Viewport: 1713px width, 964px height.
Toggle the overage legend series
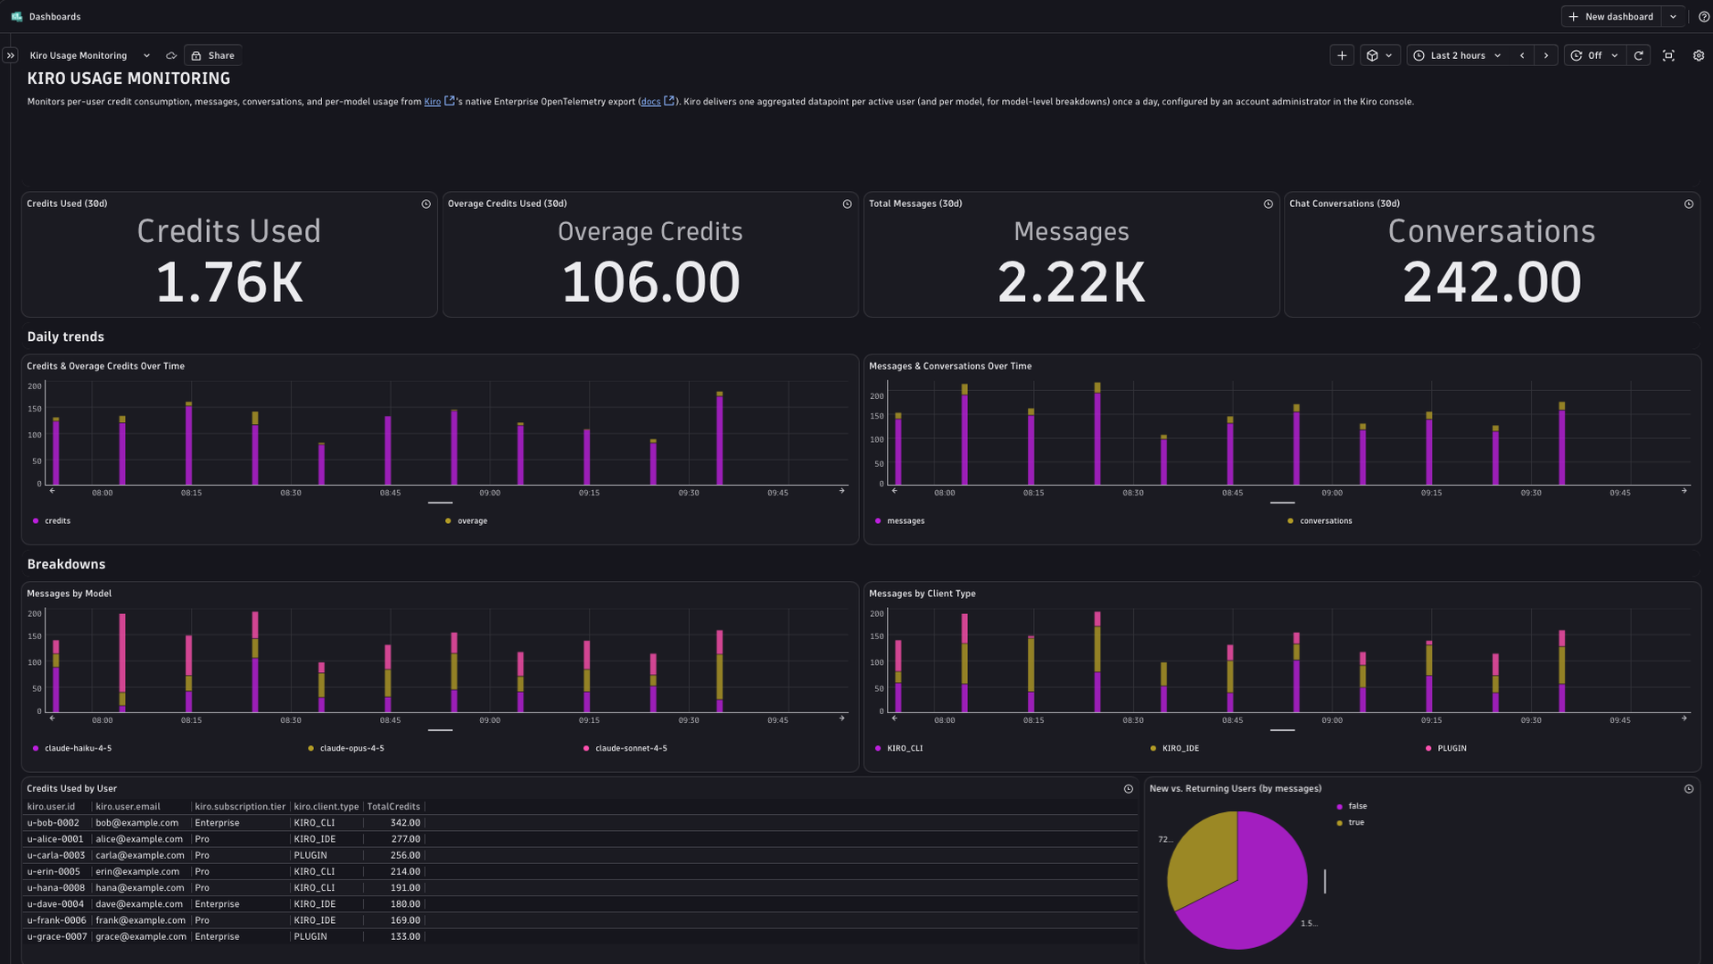pos(466,521)
